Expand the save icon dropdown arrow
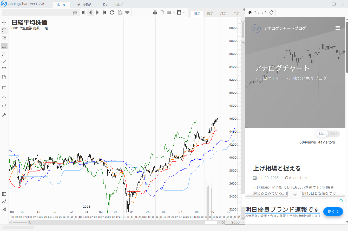348x231 pixels. (x=184, y=12)
